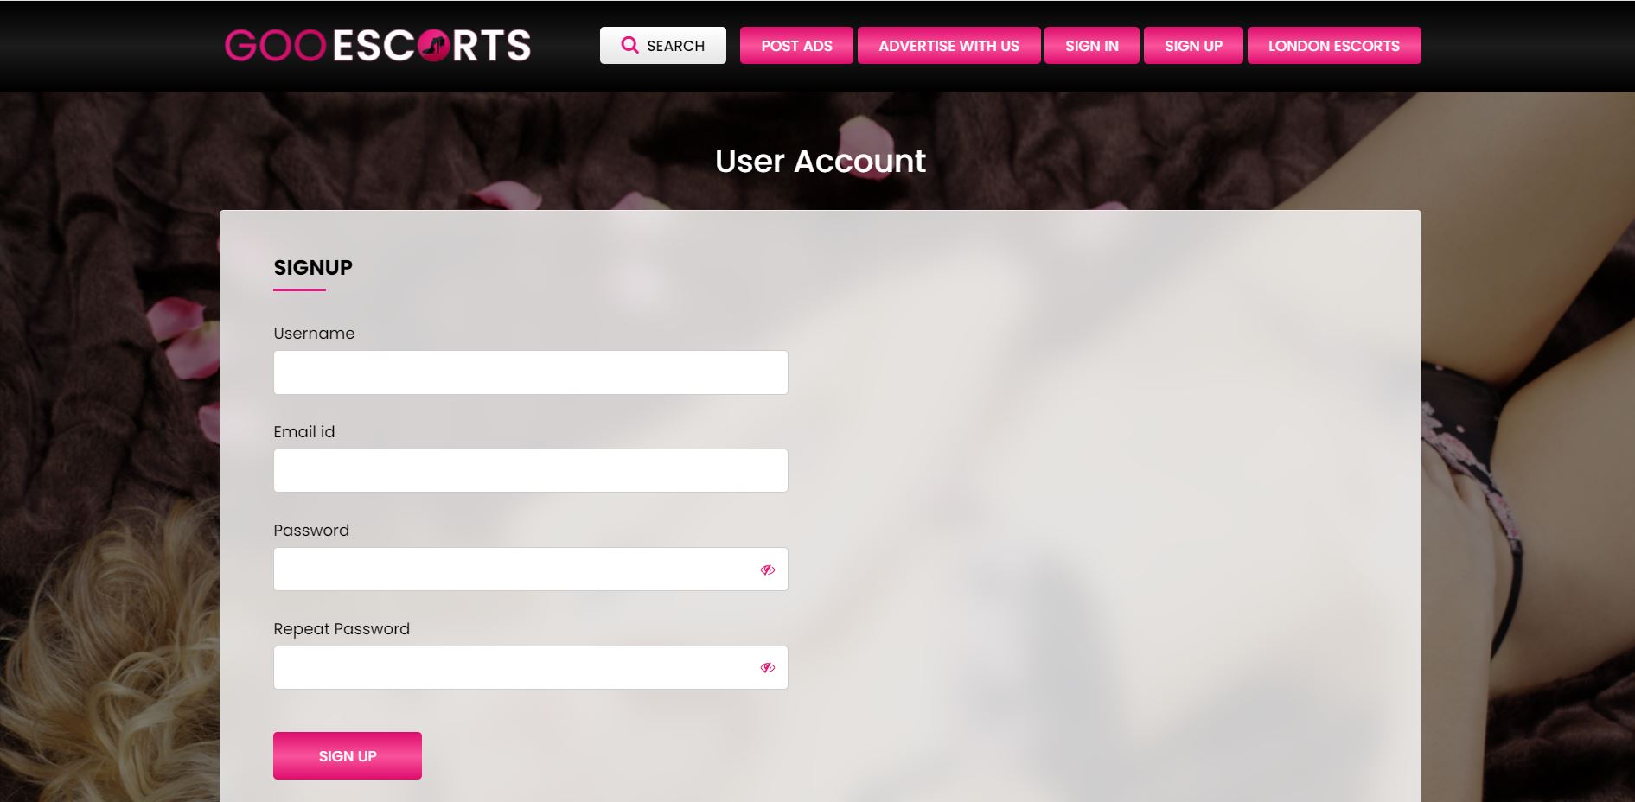The height and width of the screenshot is (802, 1635).
Task: Open search via the magnifier icon
Action: (629, 45)
